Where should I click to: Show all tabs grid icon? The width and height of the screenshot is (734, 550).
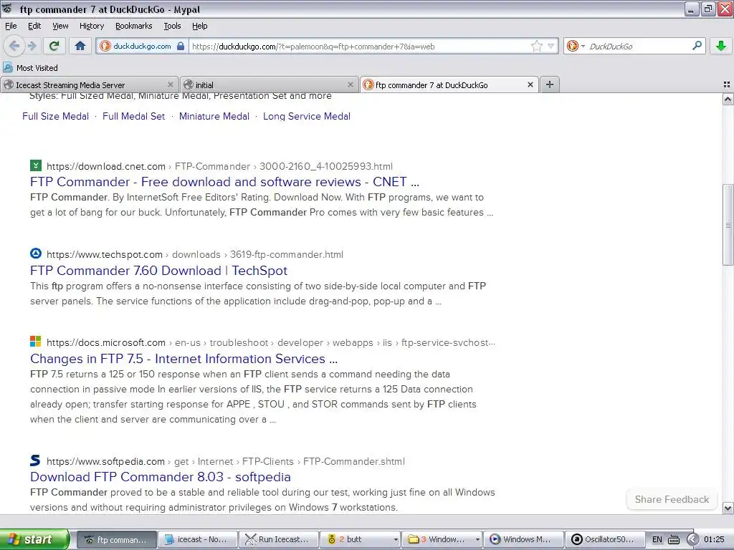(x=727, y=85)
